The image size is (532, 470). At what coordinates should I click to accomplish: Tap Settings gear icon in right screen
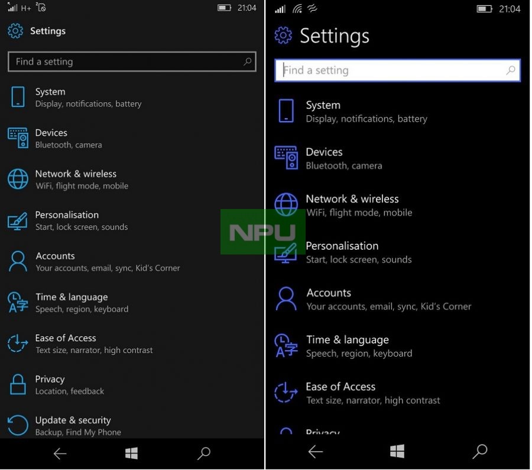pos(283,35)
